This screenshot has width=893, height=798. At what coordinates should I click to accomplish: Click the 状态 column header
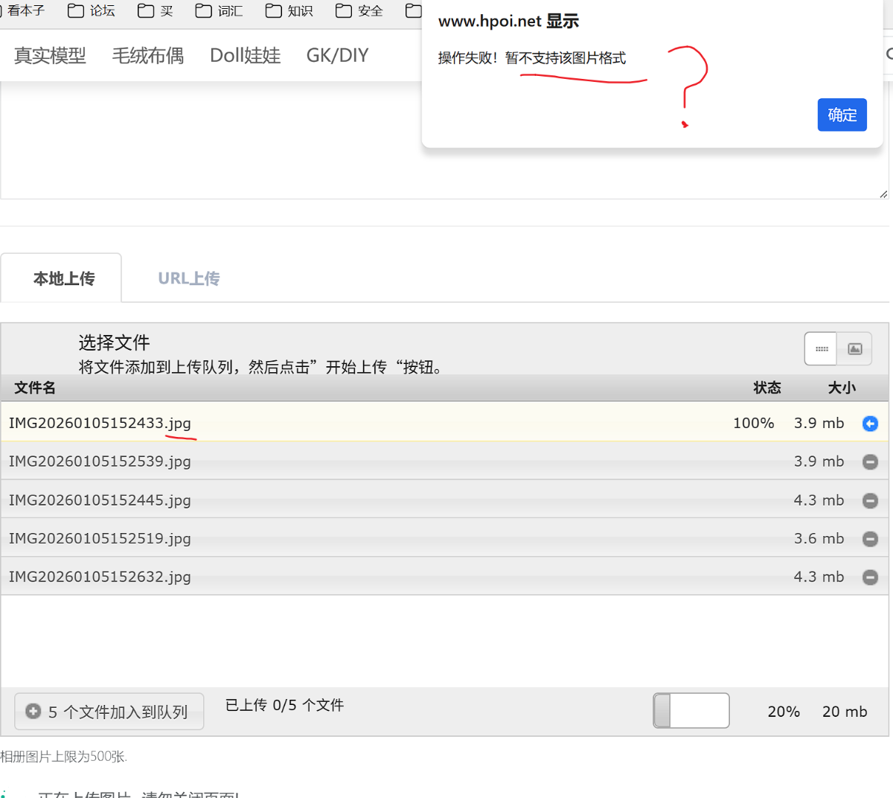point(767,388)
